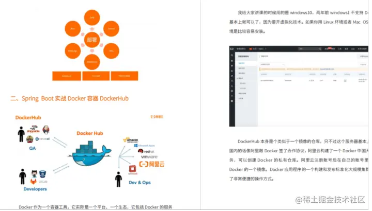Click the Microsoft Azure logo

tap(145, 146)
